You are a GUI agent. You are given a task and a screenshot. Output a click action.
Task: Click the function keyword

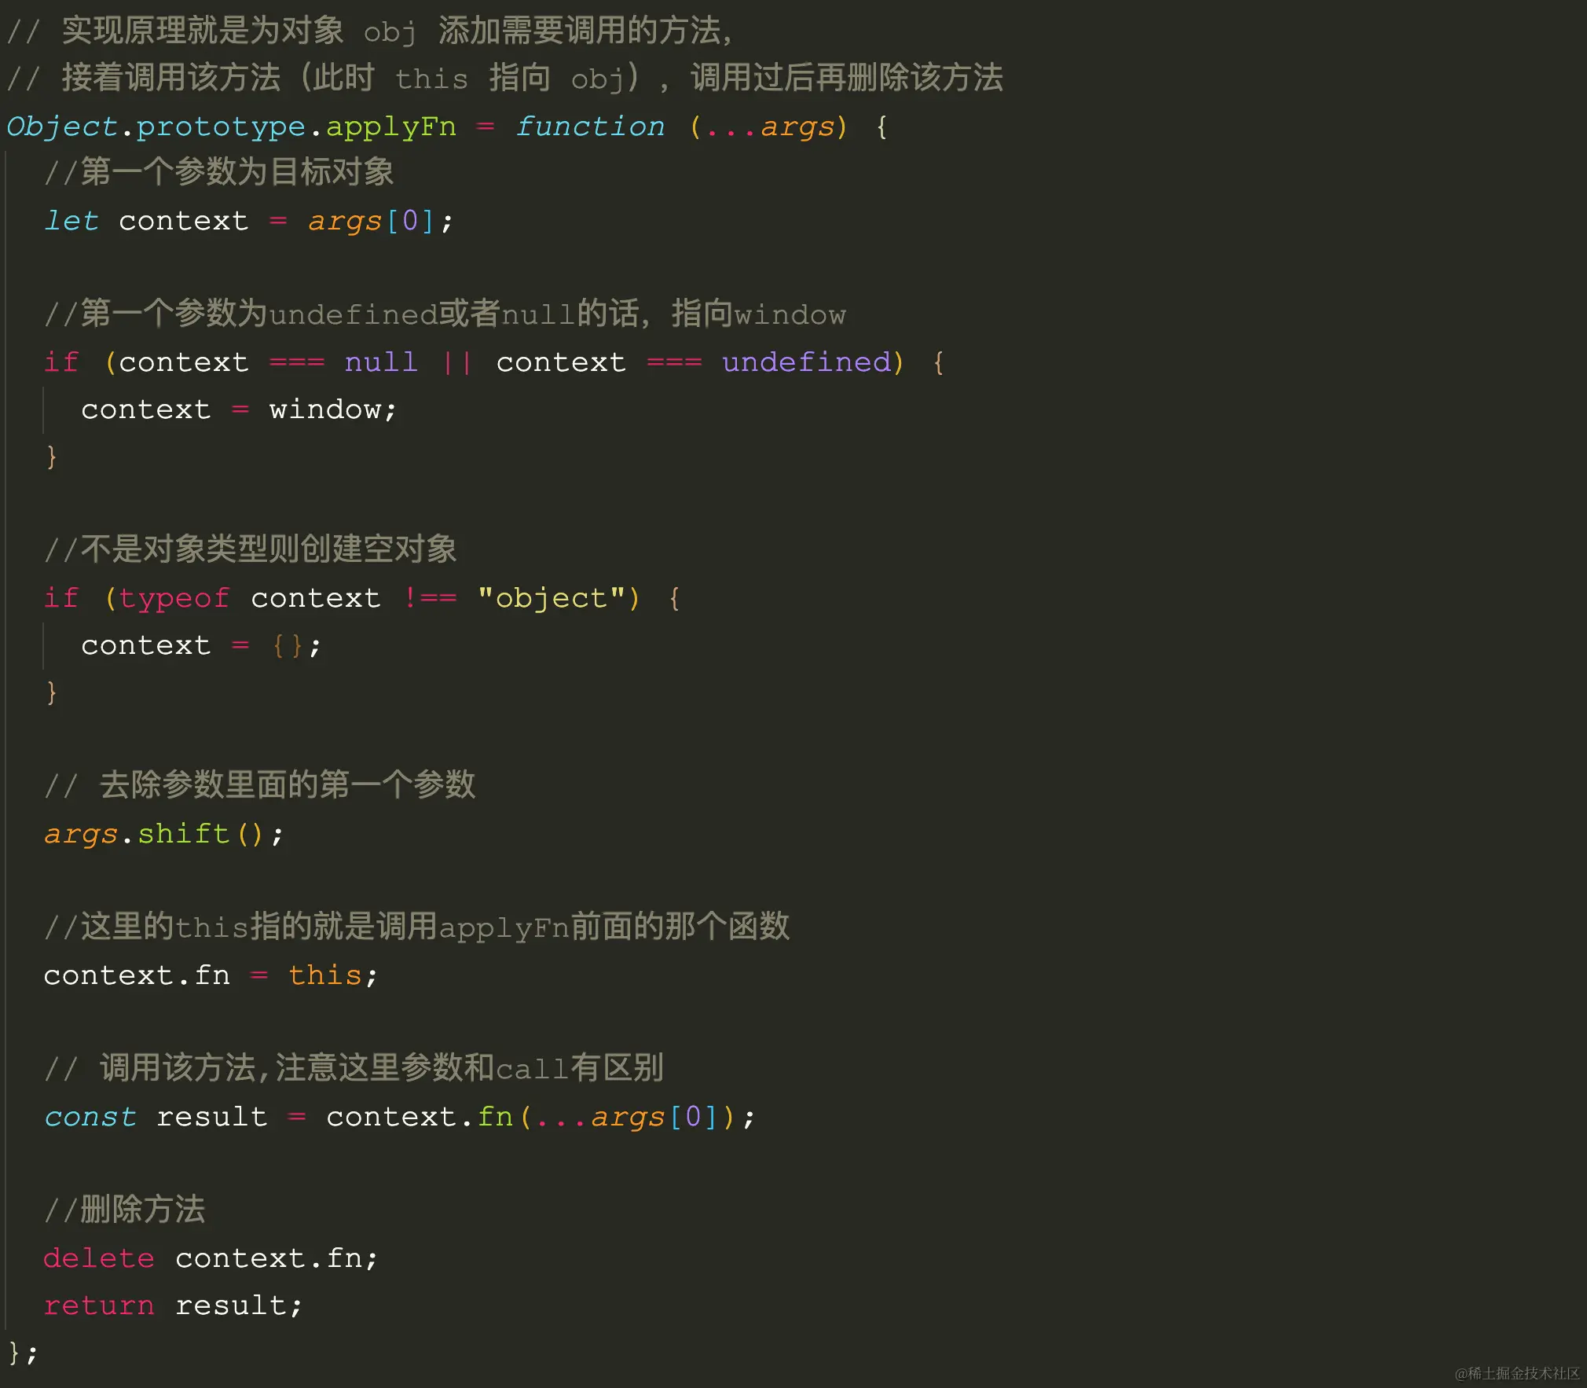pyautogui.click(x=590, y=127)
